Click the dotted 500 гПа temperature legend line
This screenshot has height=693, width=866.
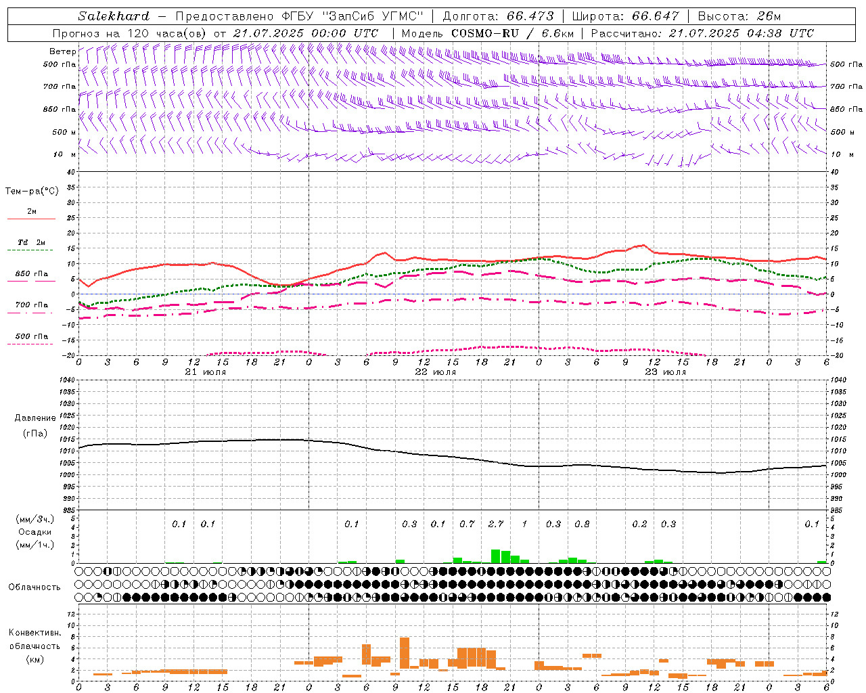[x=30, y=344]
